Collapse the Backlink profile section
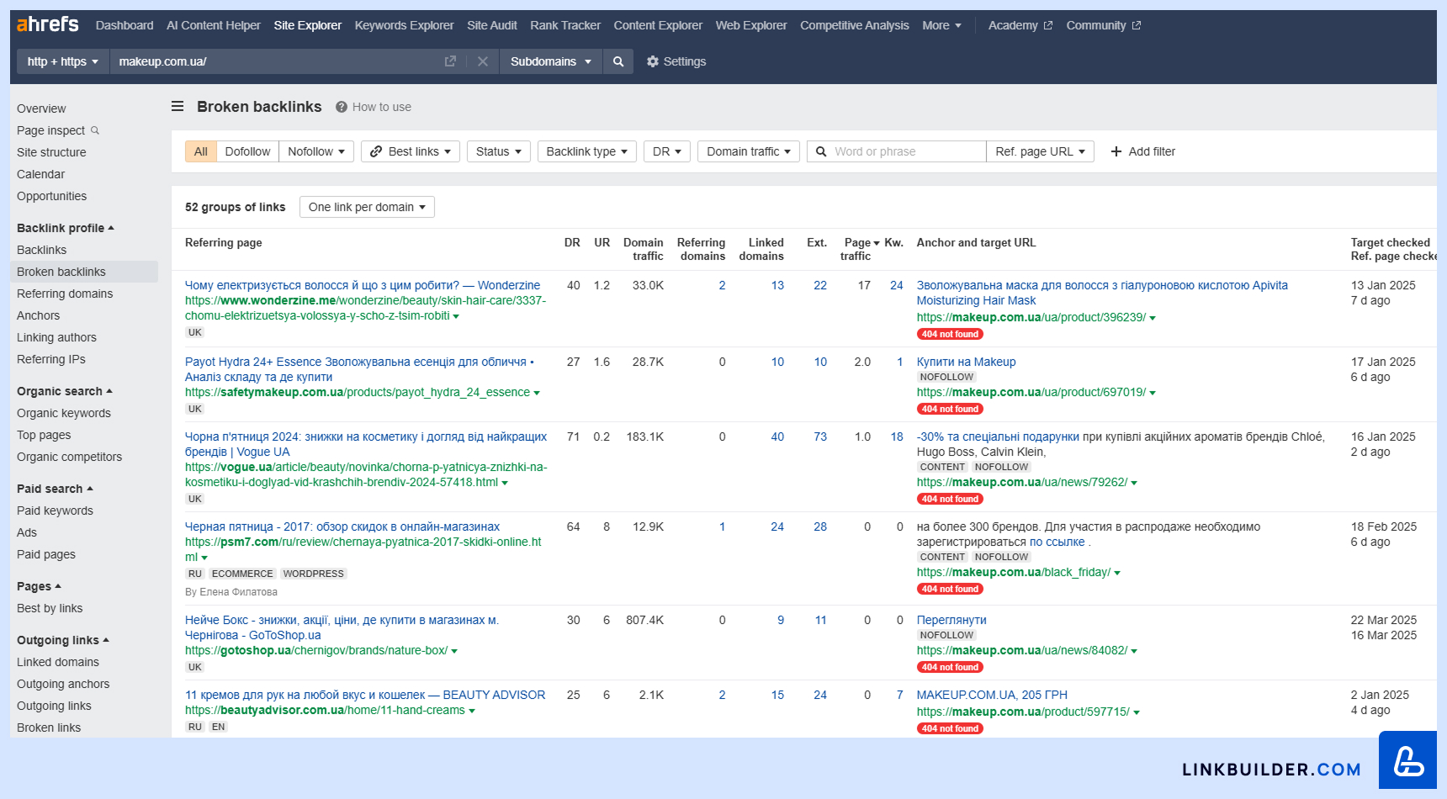The width and height of the screenshot is (1447, 799). pos(66,228)
